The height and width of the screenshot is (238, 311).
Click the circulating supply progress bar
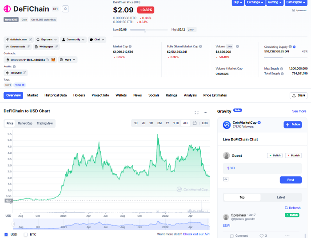(286, 57)
